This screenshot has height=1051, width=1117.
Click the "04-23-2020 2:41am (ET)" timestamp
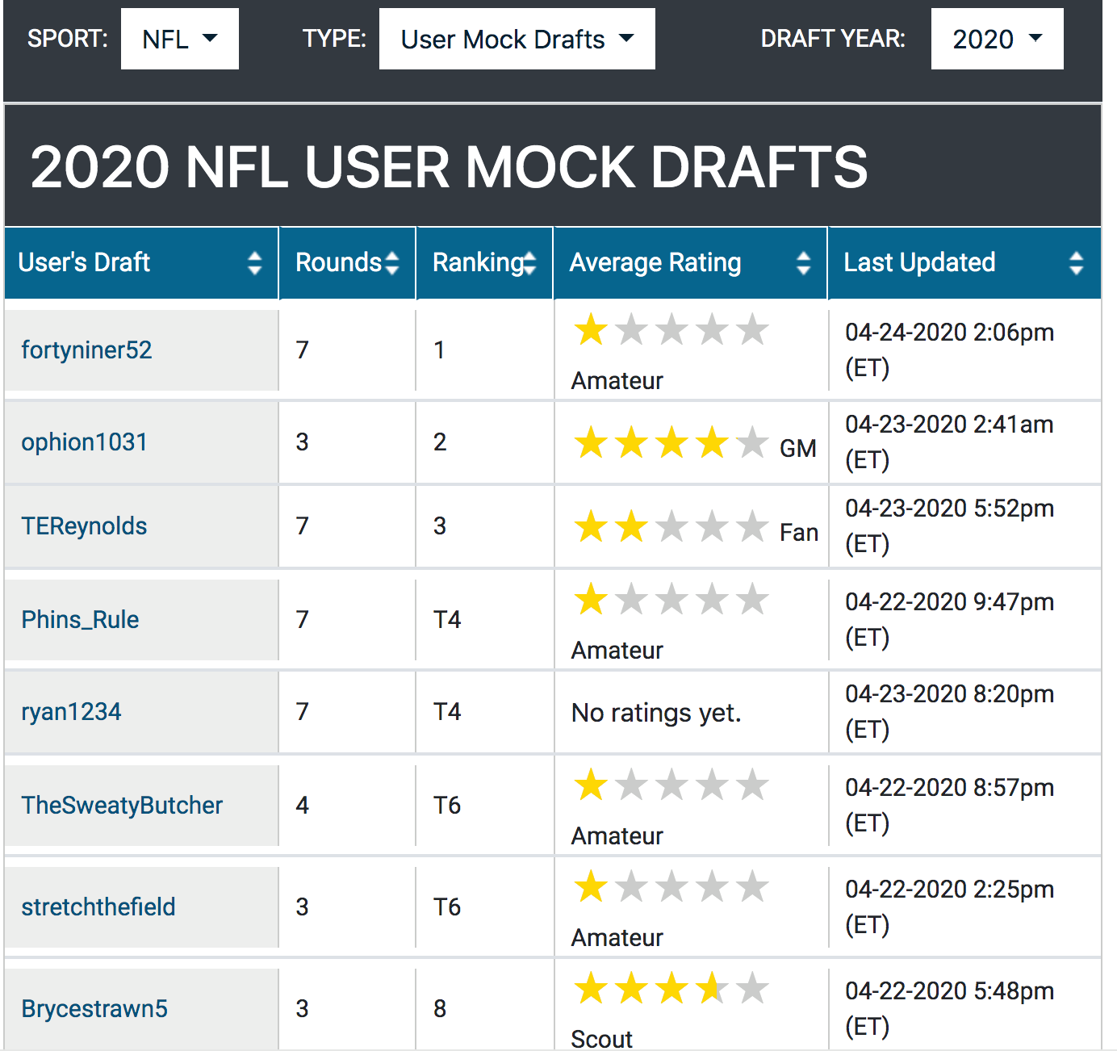tap(950, 442)
